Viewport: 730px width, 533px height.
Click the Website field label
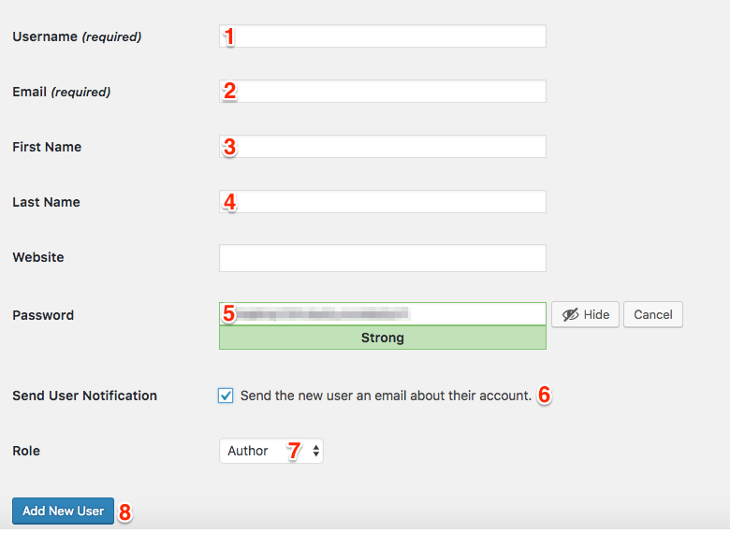click(x=38, y=257)
